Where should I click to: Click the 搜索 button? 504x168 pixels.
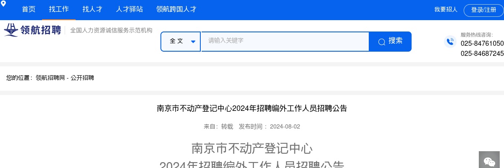tap(390, 42)
